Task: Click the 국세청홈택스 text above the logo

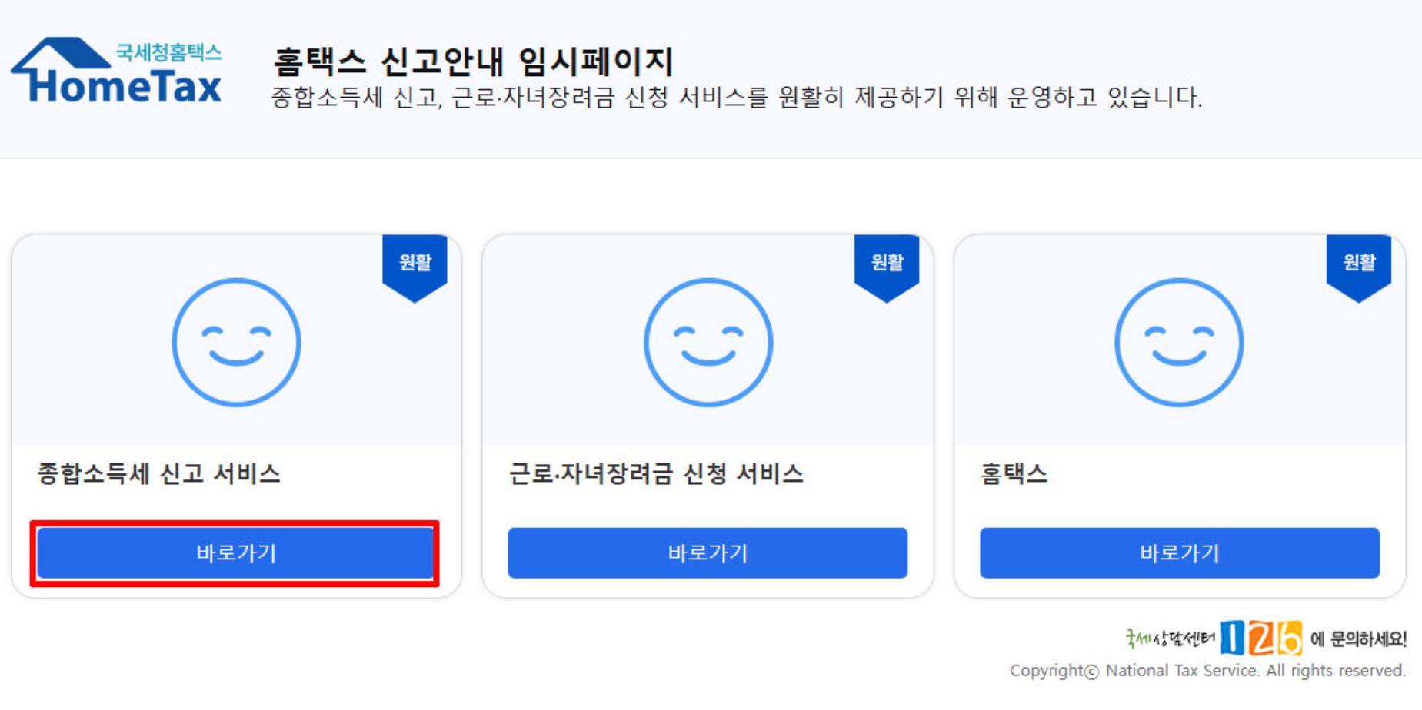Action: tap(171, 51)
